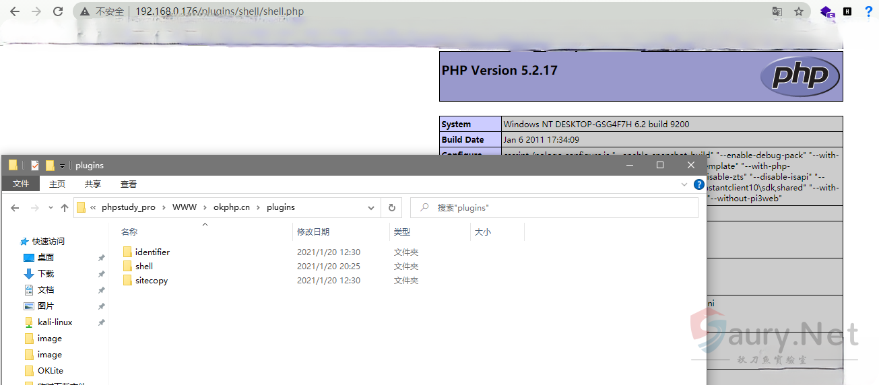
Task: Select kali-linux in quick access pane
Action: coord(55,322)
